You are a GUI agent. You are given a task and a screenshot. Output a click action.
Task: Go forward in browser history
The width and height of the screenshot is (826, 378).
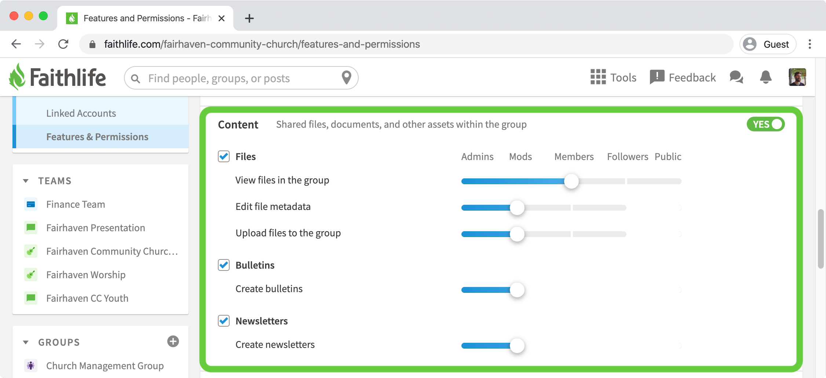pyautogui.click(x=40, y=44)
